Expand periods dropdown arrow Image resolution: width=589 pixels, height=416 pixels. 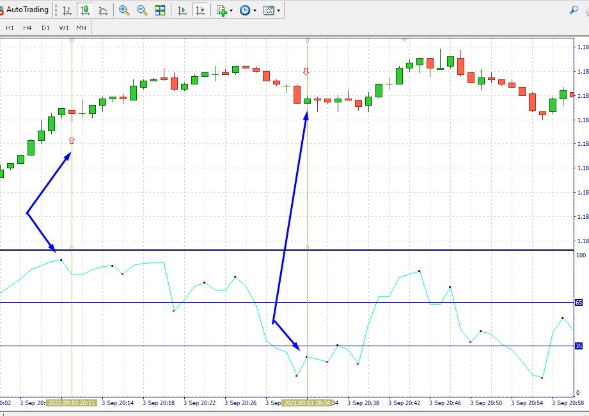(255, 10)
